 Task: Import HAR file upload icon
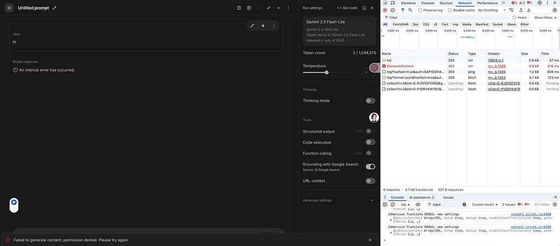(x=521, y=10)
